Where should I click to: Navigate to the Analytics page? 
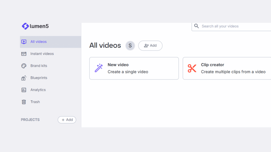click(38, 90)
